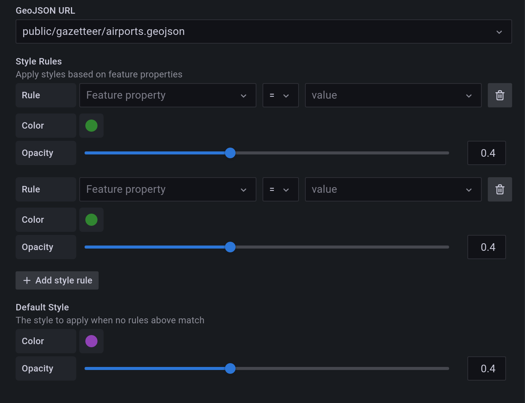Viewport: 525px width, 403px height.
Task: Click the plus icon on Add style rule
Action: pos(27,280)
